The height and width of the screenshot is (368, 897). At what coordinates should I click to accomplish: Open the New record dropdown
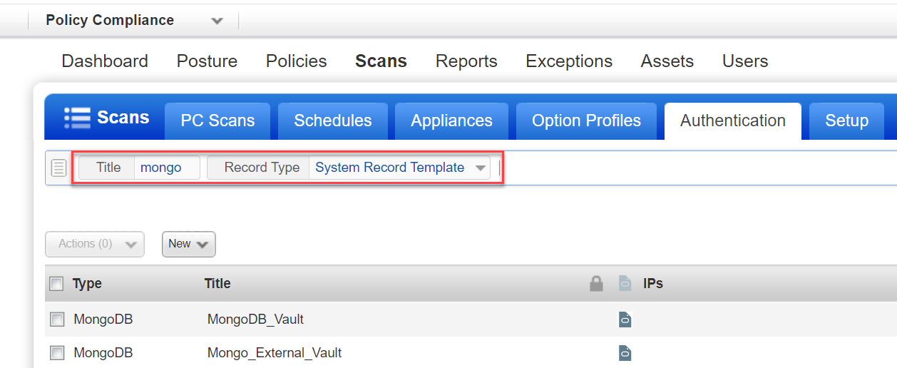point(188,244)
